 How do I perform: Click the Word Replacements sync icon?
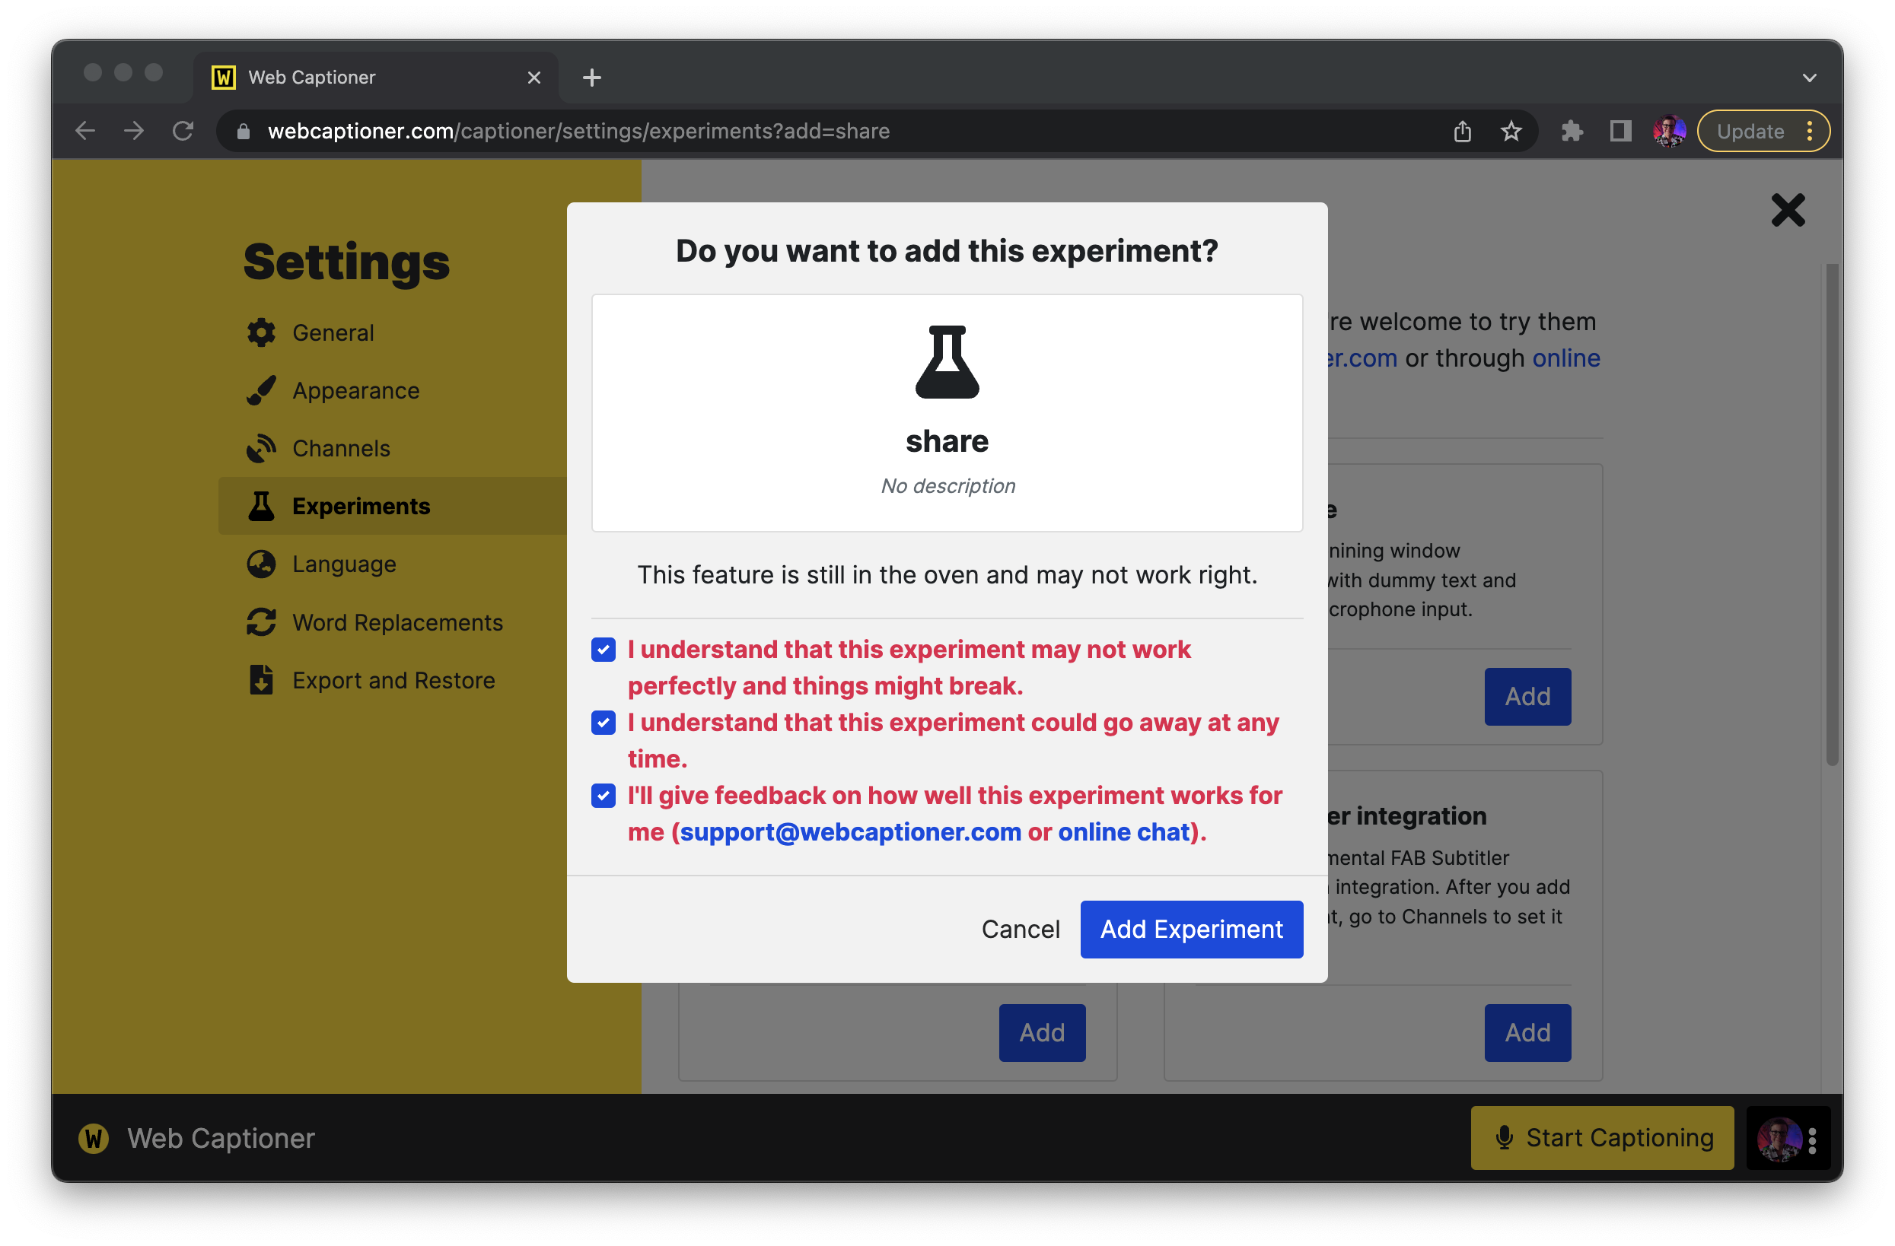click(x=261, y=622)
